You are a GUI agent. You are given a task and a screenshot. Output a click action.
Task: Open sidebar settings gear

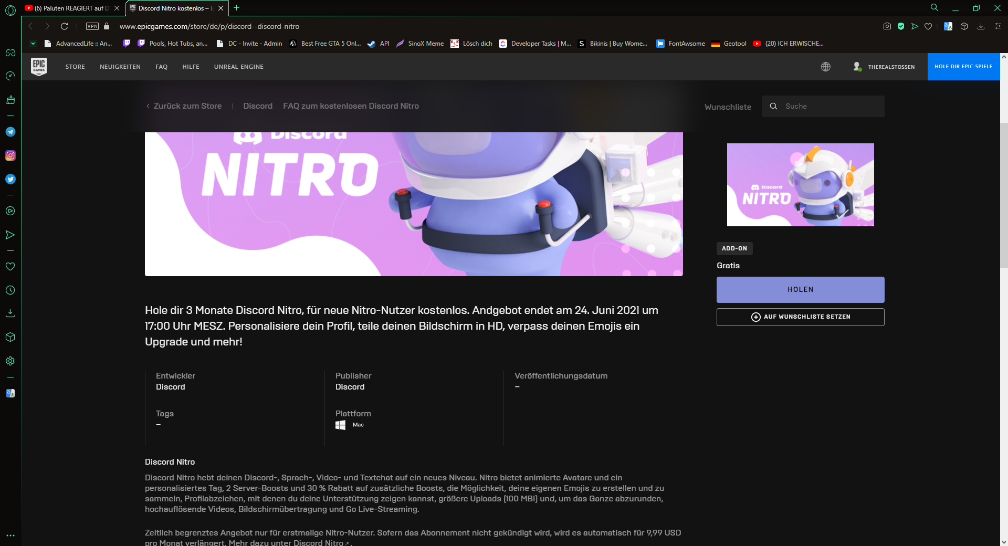[10, 361]
